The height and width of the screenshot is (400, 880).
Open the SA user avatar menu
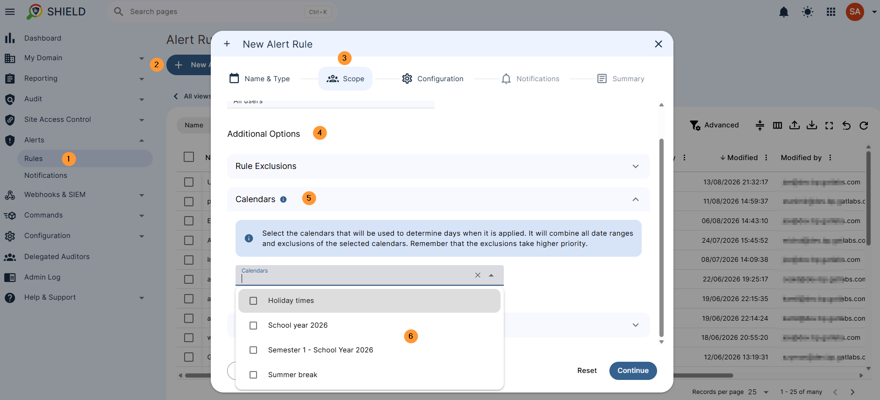click(x=855, y=12)
